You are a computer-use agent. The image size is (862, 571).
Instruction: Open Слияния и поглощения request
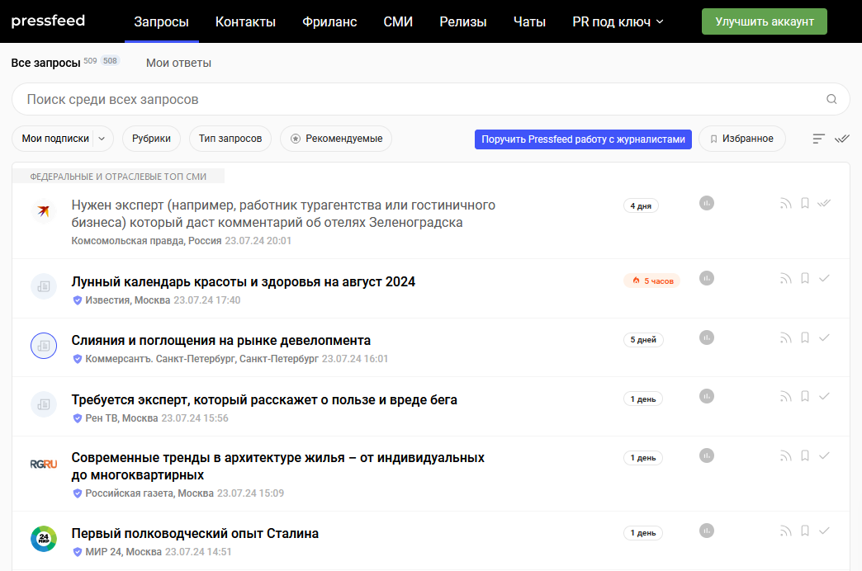pyautogui.click(x=221, y=340)
